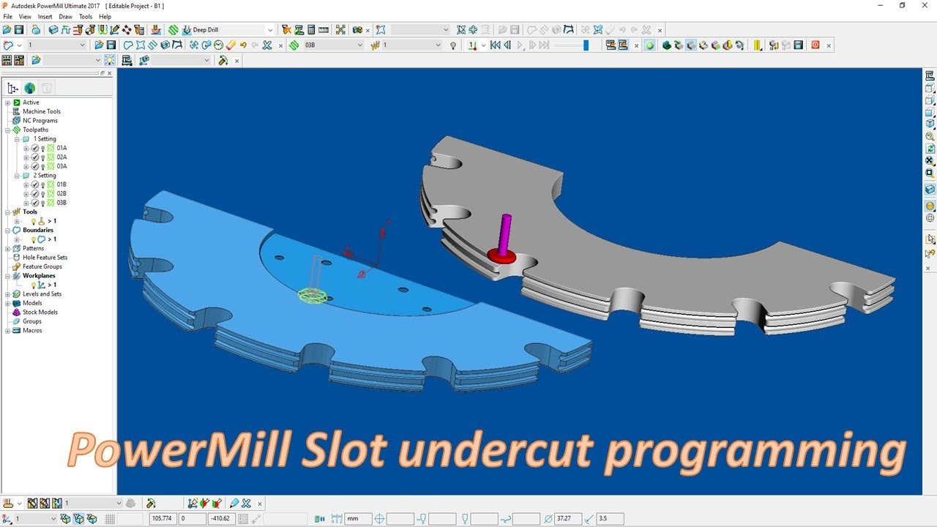Click the magnifier zoom icon on right toolbar
This screenshot has height=527, width=937.
[x=930, y=136]
